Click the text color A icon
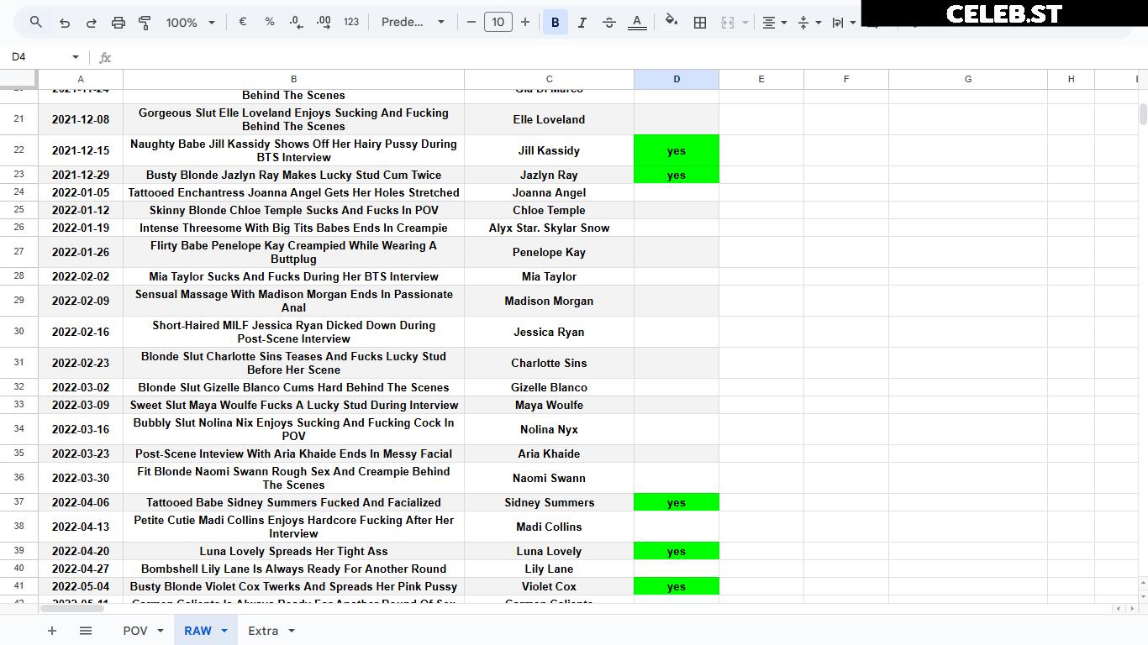Viewport: 1148px width, 645px height. [637, 23]
